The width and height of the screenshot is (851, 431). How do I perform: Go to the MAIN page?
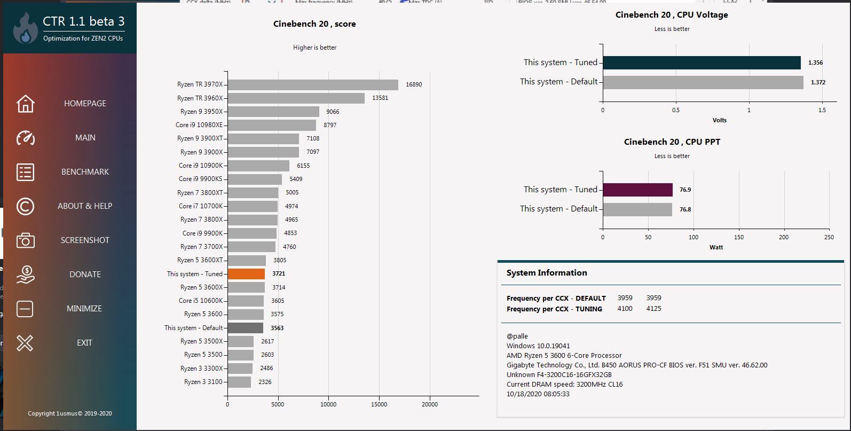click(x=85, y=137)
